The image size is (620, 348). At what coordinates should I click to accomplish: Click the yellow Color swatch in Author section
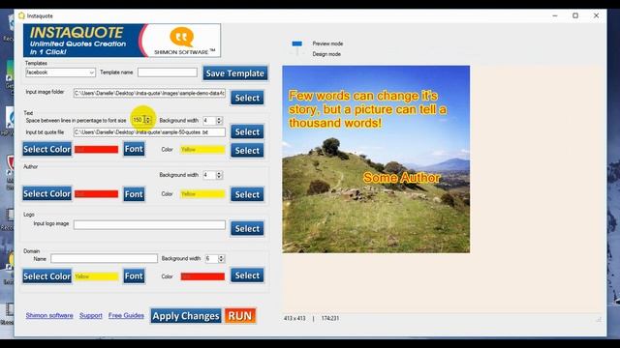202,194
